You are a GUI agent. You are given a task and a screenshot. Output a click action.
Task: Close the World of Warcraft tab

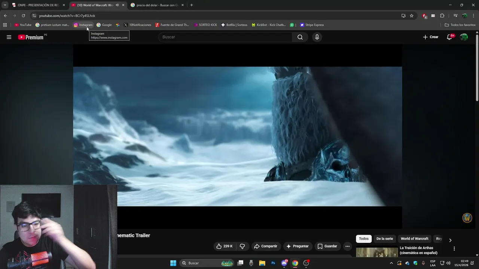coord(123,5)
